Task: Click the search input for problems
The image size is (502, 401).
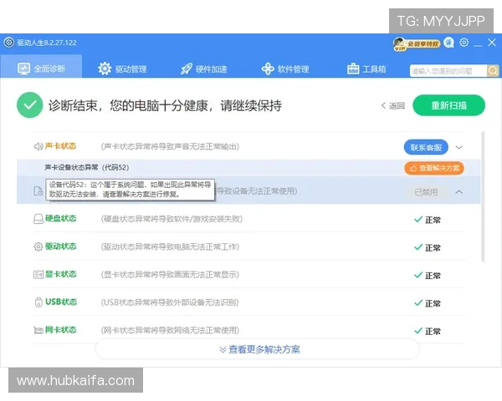Action: (448, 71)
